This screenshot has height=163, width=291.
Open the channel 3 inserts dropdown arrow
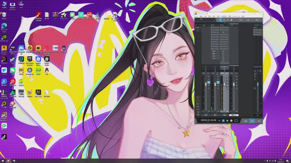click(227, 25)
